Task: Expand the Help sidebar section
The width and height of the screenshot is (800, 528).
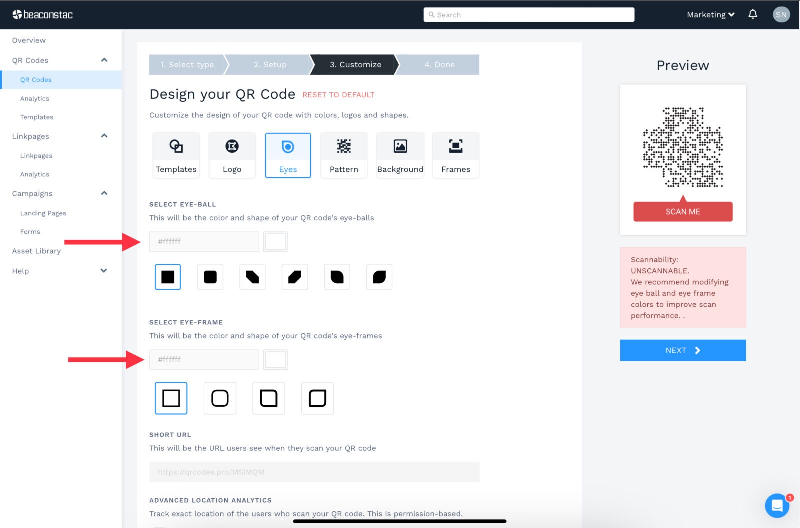Action: coord(104,270)
